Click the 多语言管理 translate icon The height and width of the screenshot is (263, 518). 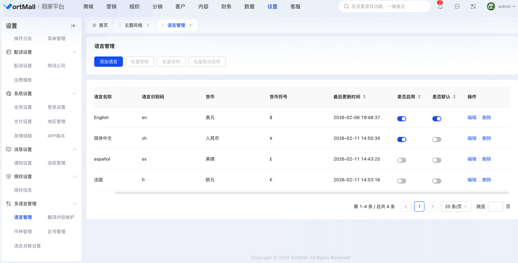click(9, 204)
